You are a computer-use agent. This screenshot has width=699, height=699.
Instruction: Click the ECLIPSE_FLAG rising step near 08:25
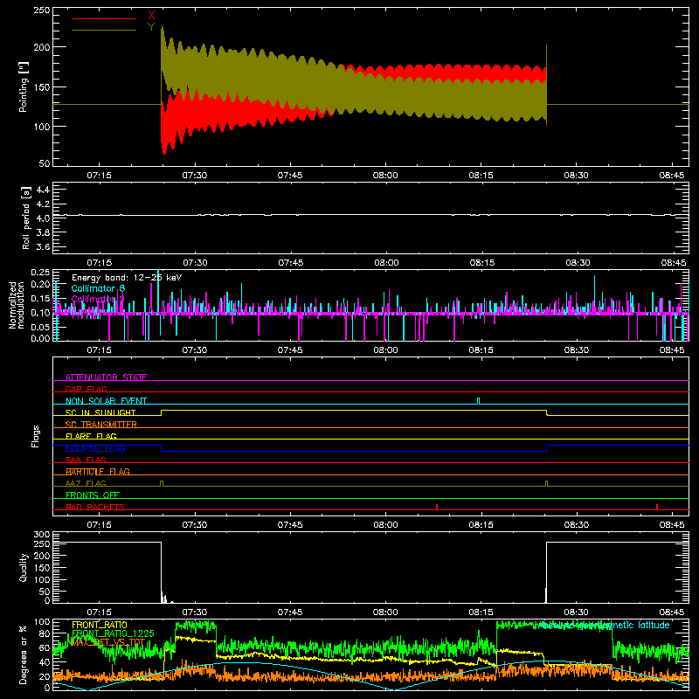click(548, 448)
